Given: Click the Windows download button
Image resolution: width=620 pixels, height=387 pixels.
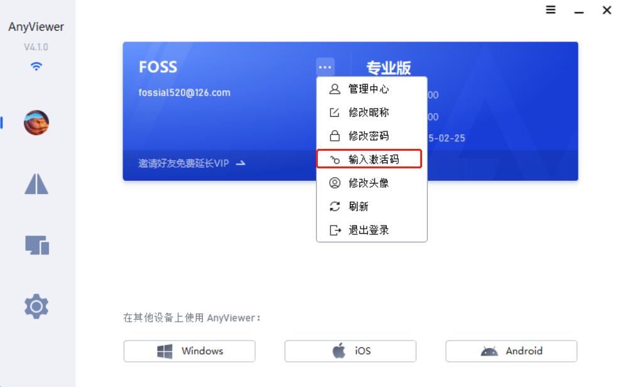Looking at the screenshot, I should click(189, 351).
